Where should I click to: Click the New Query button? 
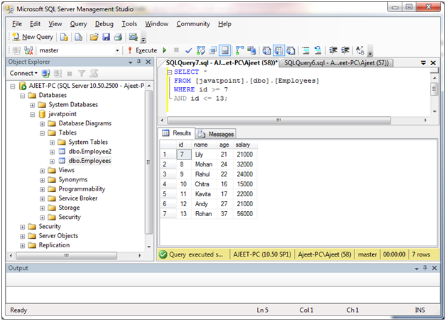[32, 37]
